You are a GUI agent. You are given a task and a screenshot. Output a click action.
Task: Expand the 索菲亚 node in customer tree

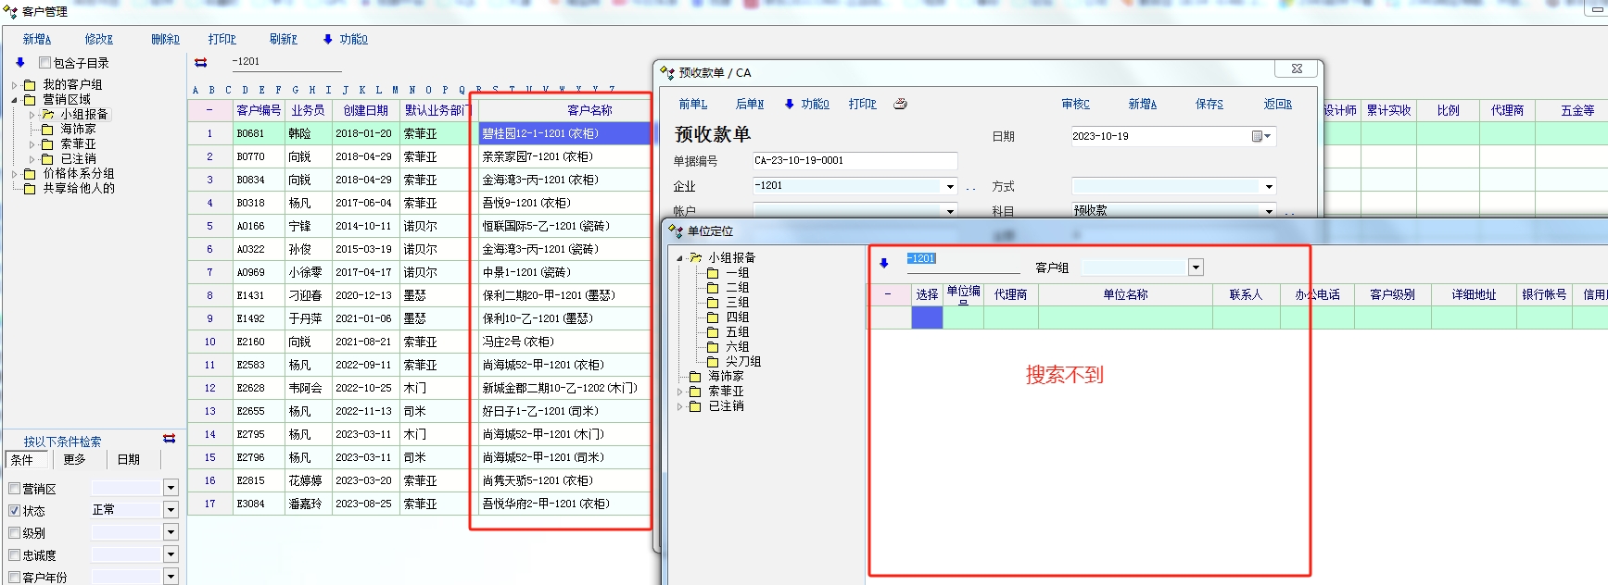click(32, 144)
